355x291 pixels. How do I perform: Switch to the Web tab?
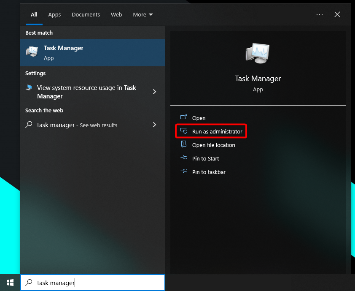116,15
